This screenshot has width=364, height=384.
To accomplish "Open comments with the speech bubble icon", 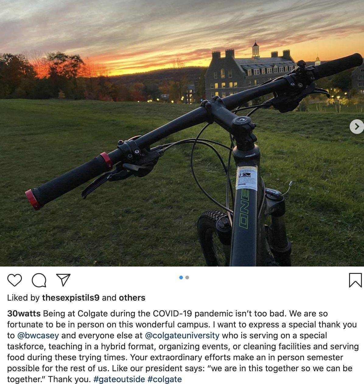I will (39, 280).
